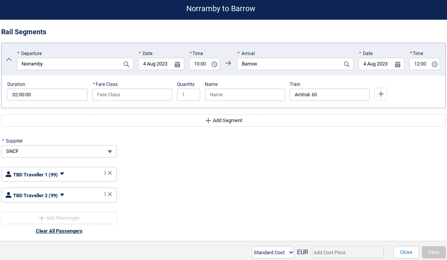Click the Departure station search icon

click(x=126, y=64)
